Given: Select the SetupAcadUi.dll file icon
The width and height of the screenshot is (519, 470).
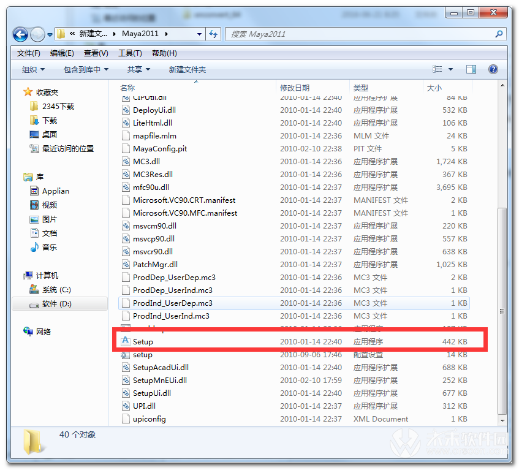Looking at the screenshot, I should (126, 368).
